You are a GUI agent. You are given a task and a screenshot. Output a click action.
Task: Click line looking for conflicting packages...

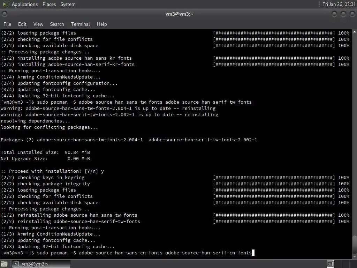pos(50,127)
